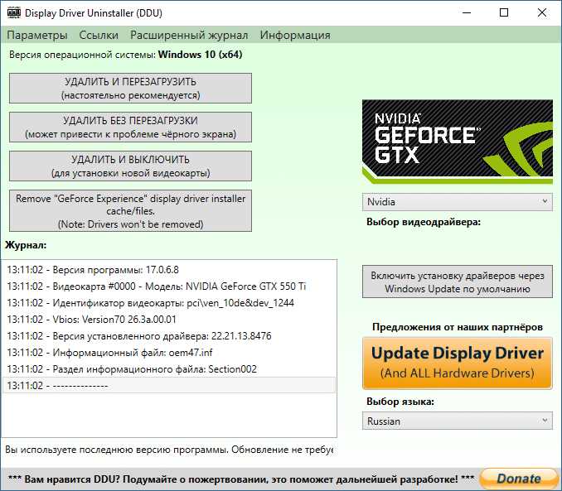This screenshot has width=562, height=491.
Task: Open the Параметры menu
Action: pos(36,35)
